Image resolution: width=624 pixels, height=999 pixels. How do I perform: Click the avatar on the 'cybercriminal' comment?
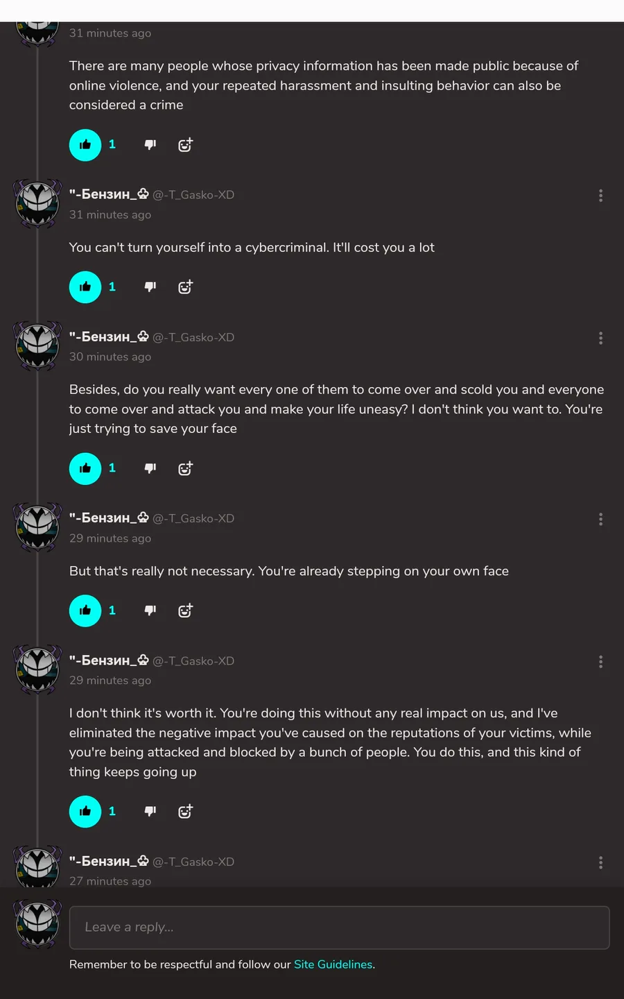pos(38,203)
